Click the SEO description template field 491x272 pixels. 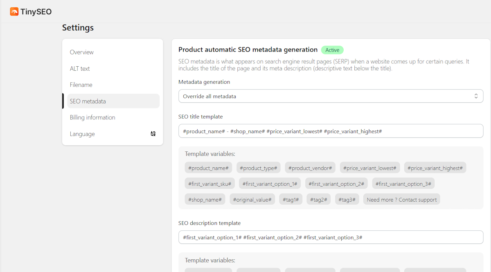coord(331,237)
